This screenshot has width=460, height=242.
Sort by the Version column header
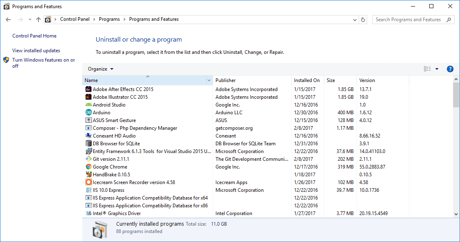(x=383, y=80)
